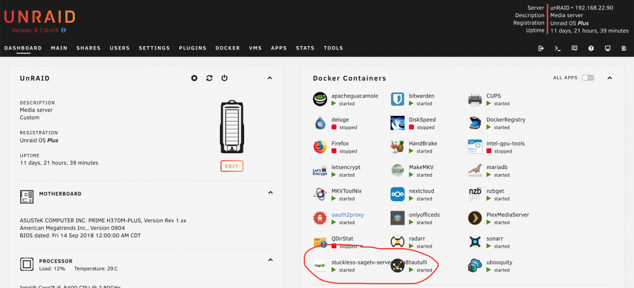Open the Stats menu tab
Image resolution: width=634 pixels, height=288 pixels.
click(306, 48)
